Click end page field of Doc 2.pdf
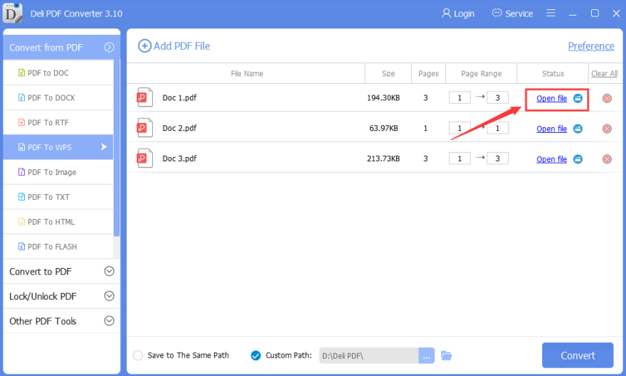Viewport: 626px width, 376px height. coord(497,128)
